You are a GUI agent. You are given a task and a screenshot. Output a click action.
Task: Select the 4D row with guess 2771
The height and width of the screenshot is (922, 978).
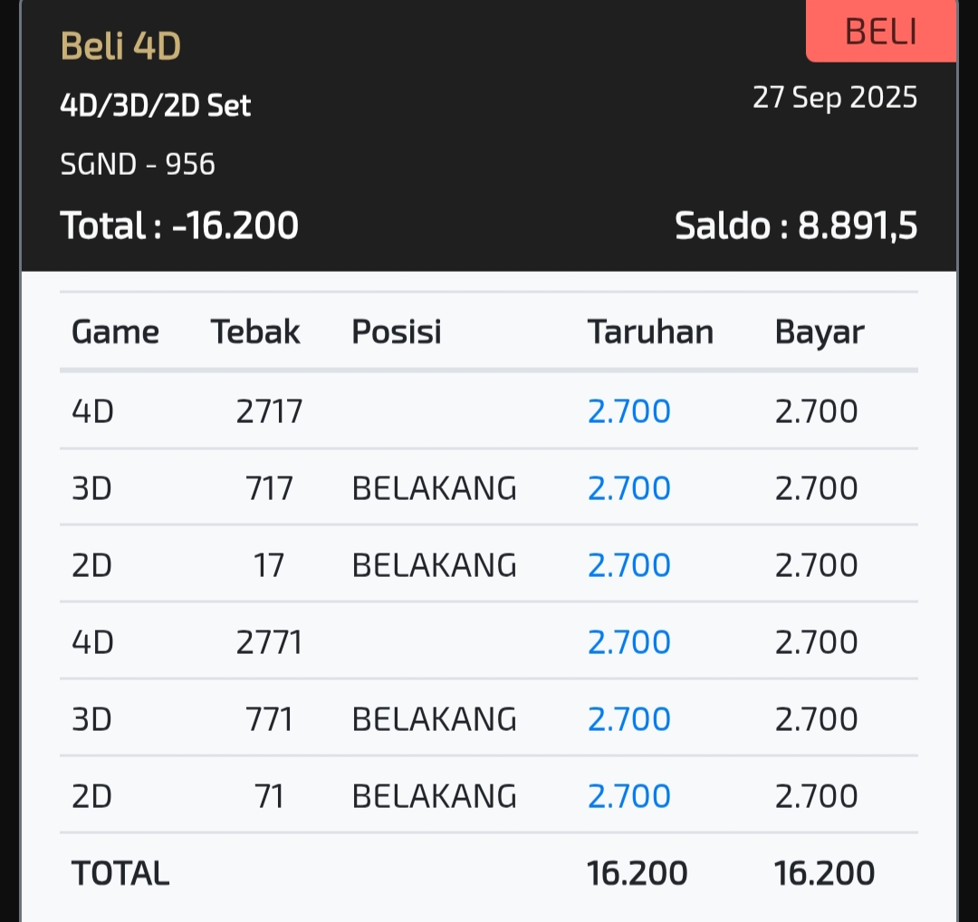tap(269, 642)
